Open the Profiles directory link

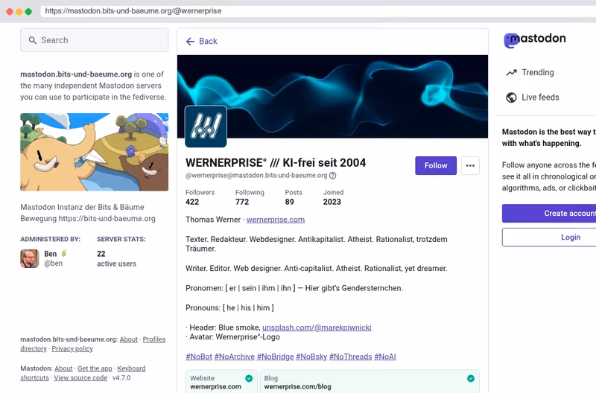(x=154, y=339)
